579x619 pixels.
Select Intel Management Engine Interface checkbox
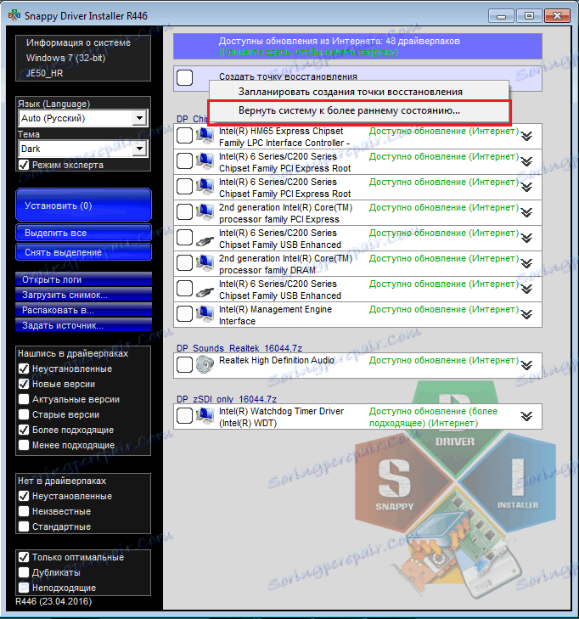185,314
